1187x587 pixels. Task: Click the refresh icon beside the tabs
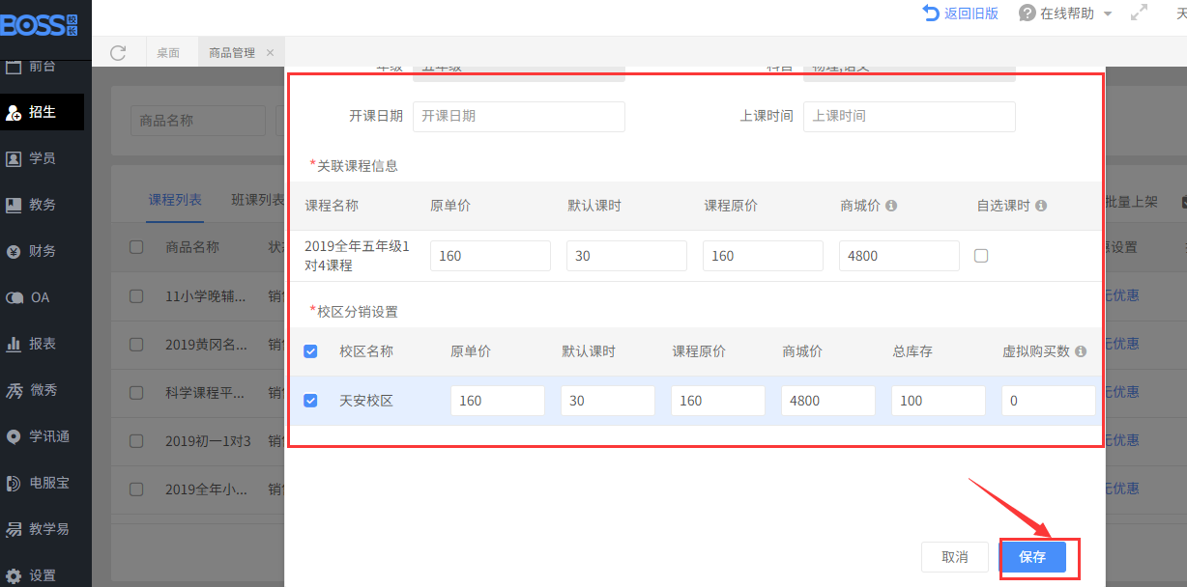[x=118, y=53]
